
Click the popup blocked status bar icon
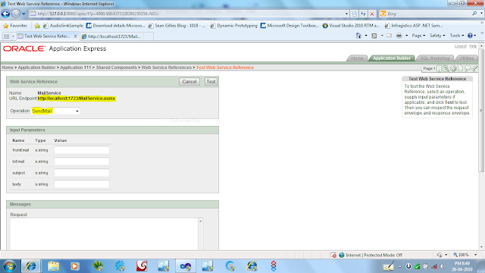(x=333, y=255)
